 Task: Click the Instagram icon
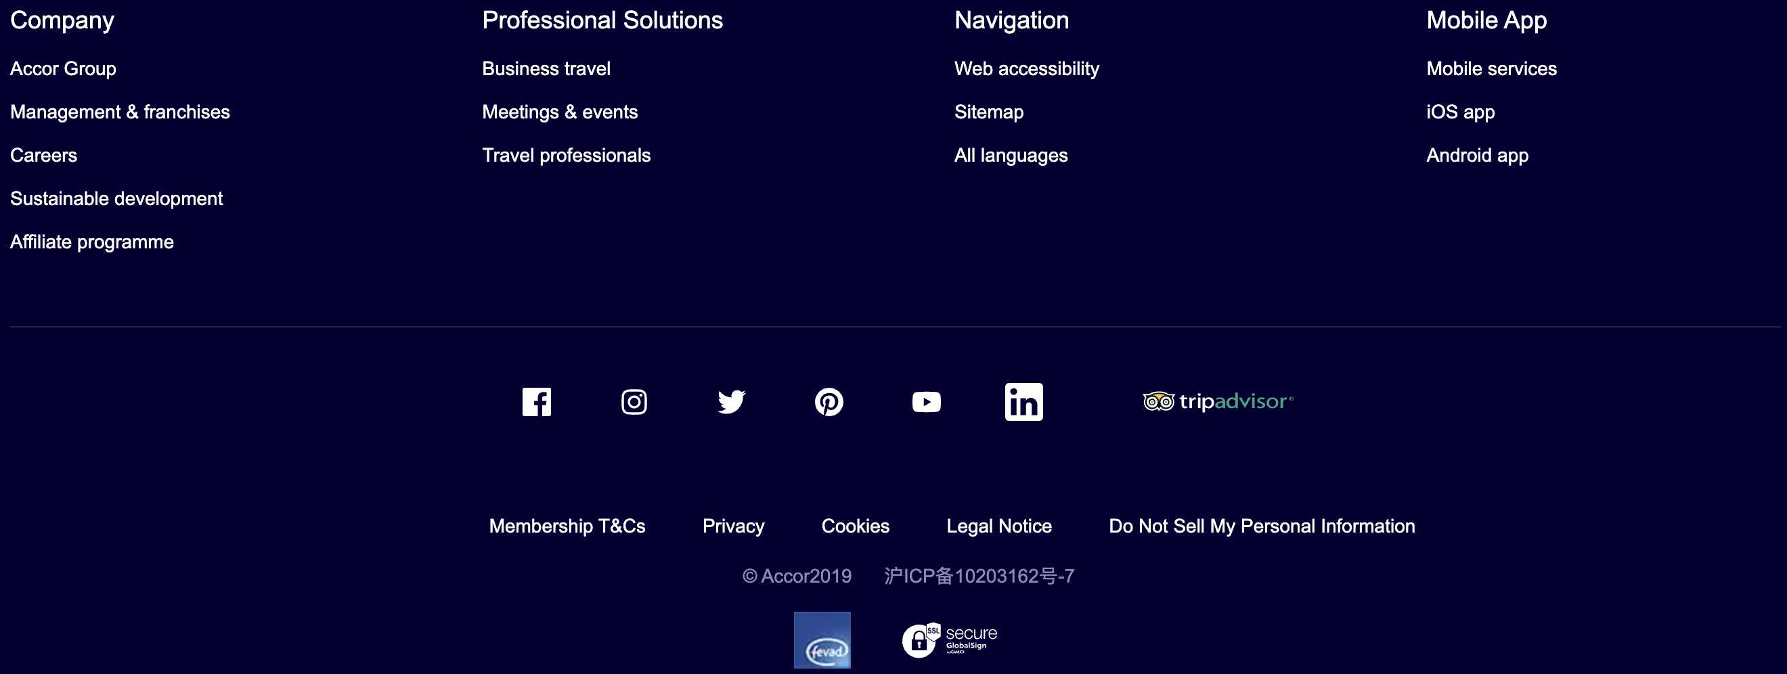tap(634, 401)
